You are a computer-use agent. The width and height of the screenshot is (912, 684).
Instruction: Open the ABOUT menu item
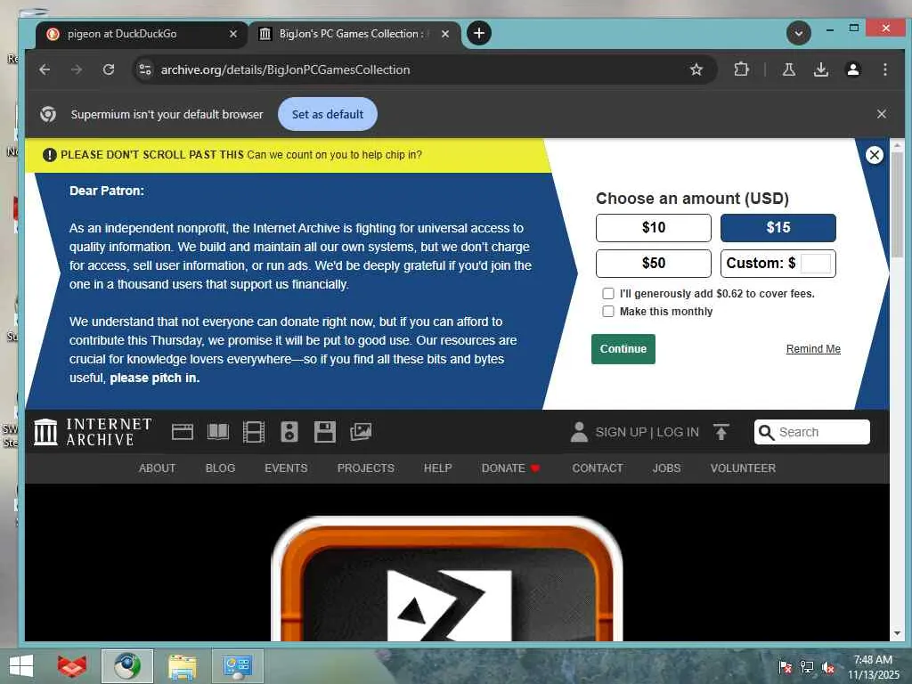[x=157, y=468]
